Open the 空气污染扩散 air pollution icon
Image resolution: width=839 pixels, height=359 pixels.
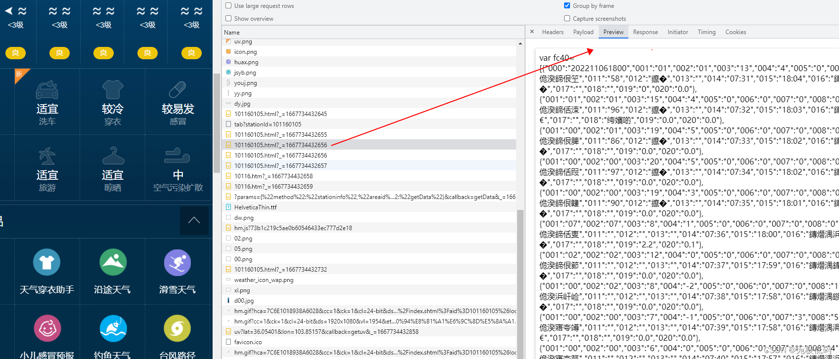click(x=177, y=156)
